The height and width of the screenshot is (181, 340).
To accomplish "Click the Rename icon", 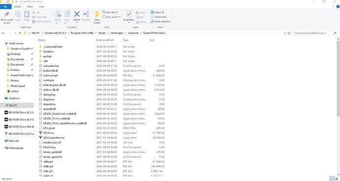I will pyautogui.click(x=86, y=14).
